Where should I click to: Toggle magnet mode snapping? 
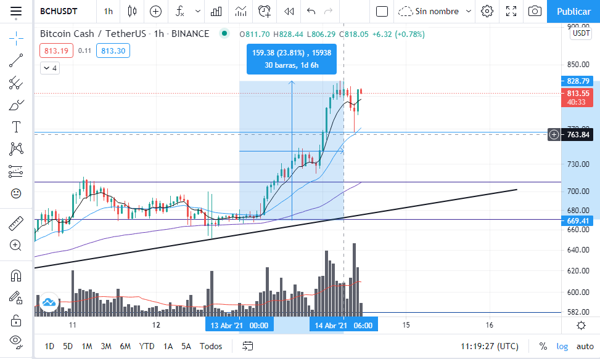click(16, 276)
